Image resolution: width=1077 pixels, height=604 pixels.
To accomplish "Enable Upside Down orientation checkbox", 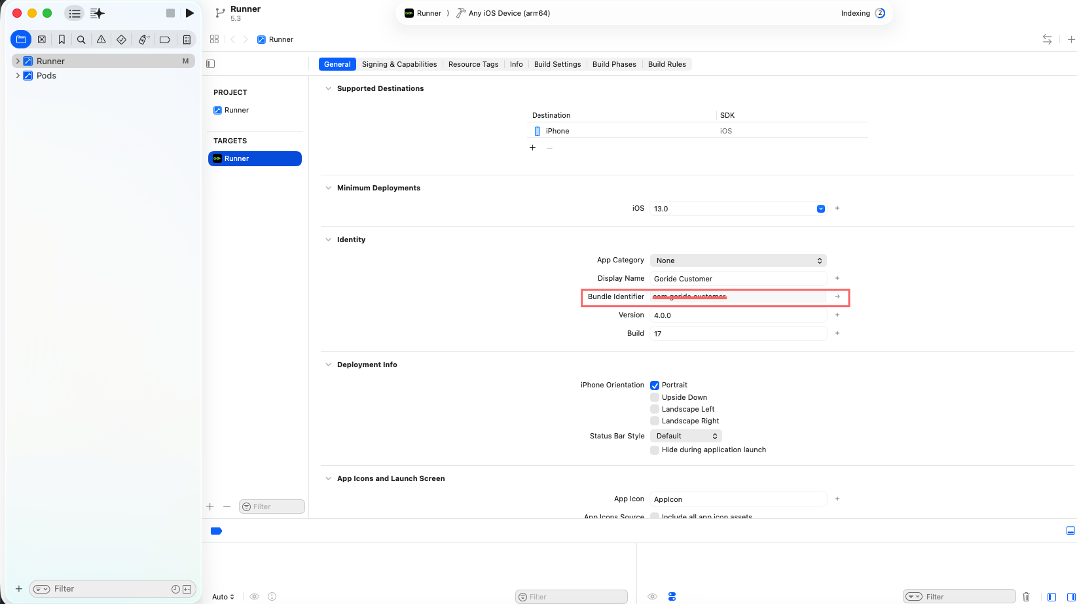I will point(655,397).
